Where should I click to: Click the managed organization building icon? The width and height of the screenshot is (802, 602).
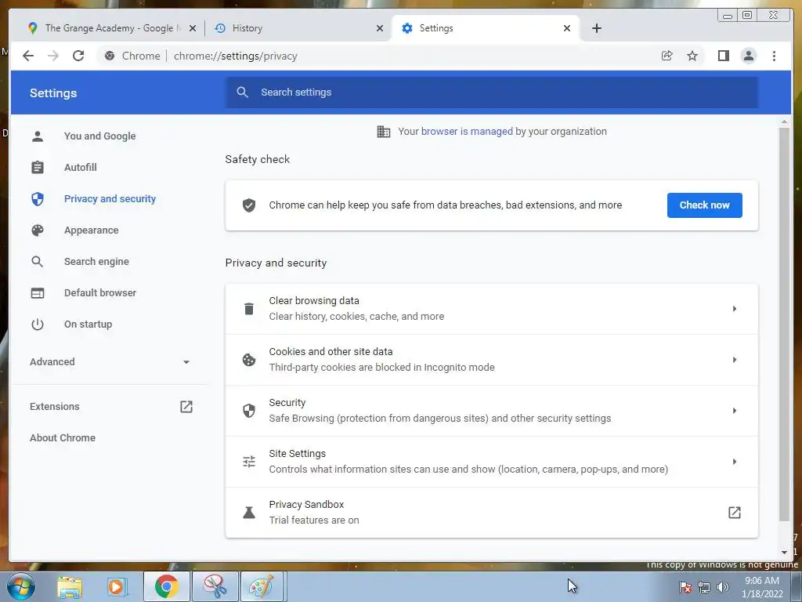pyautogui.click(x=384, y=132)
